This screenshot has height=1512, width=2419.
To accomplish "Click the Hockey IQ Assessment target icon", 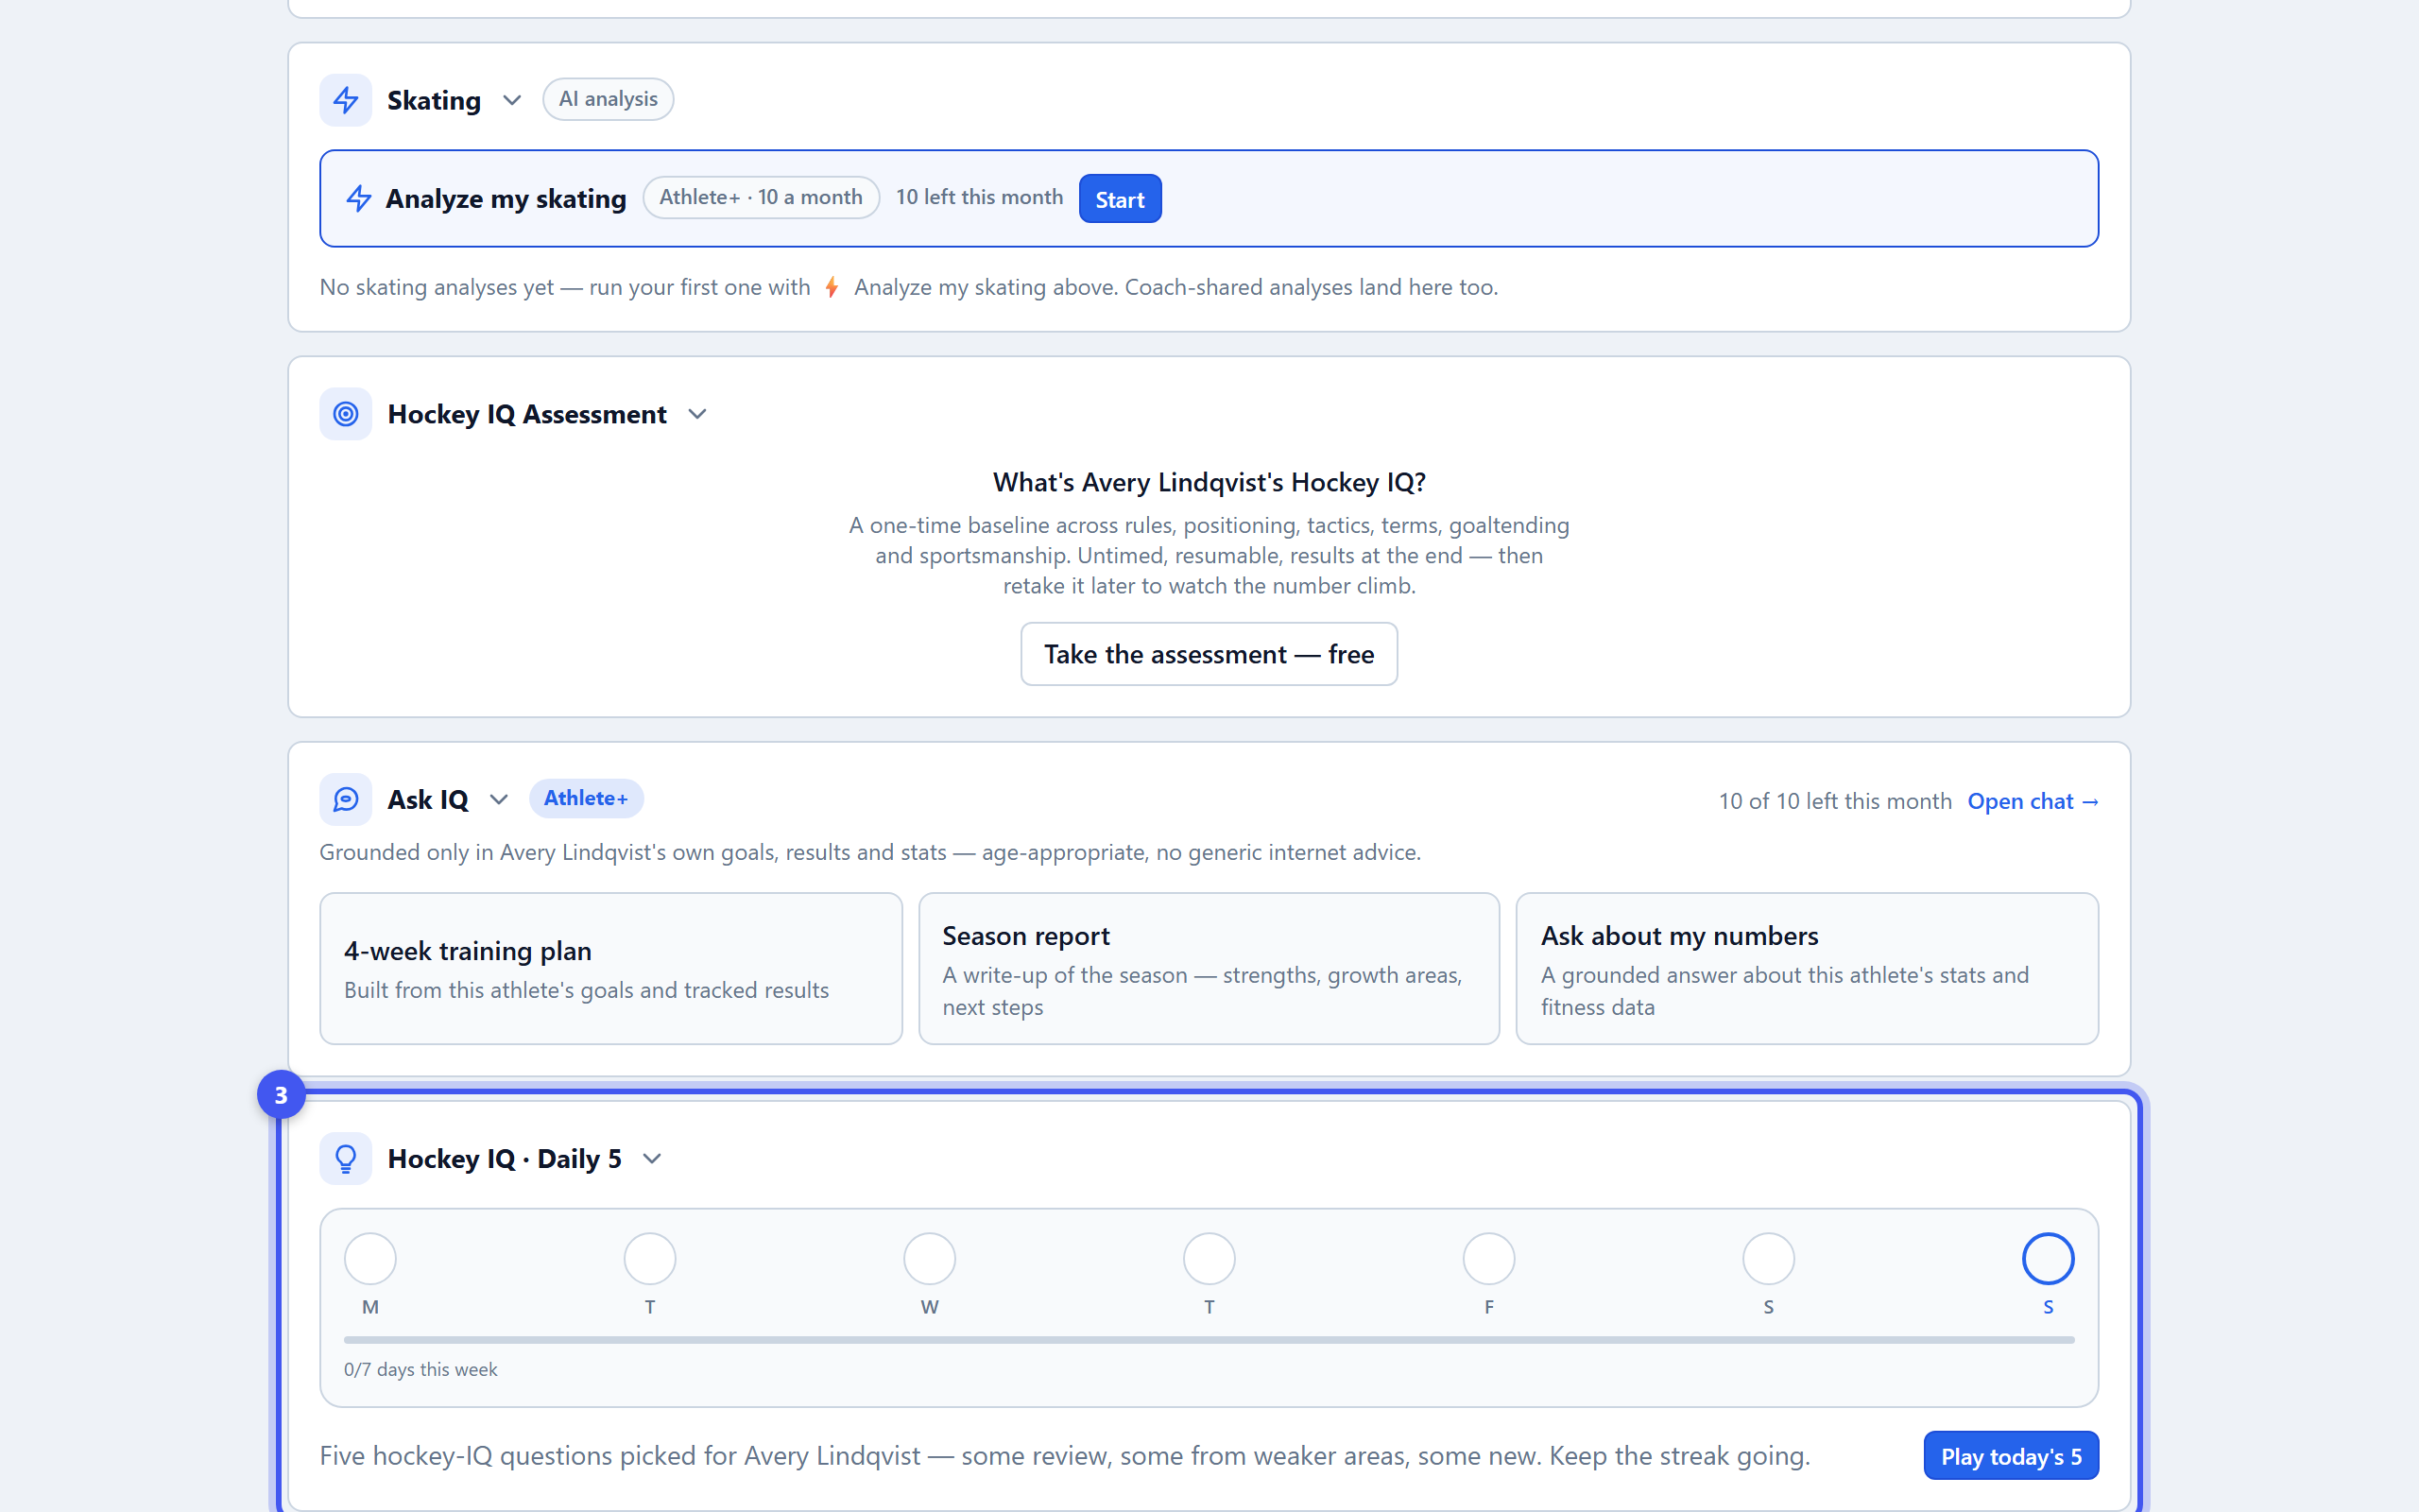I will 346,414.
